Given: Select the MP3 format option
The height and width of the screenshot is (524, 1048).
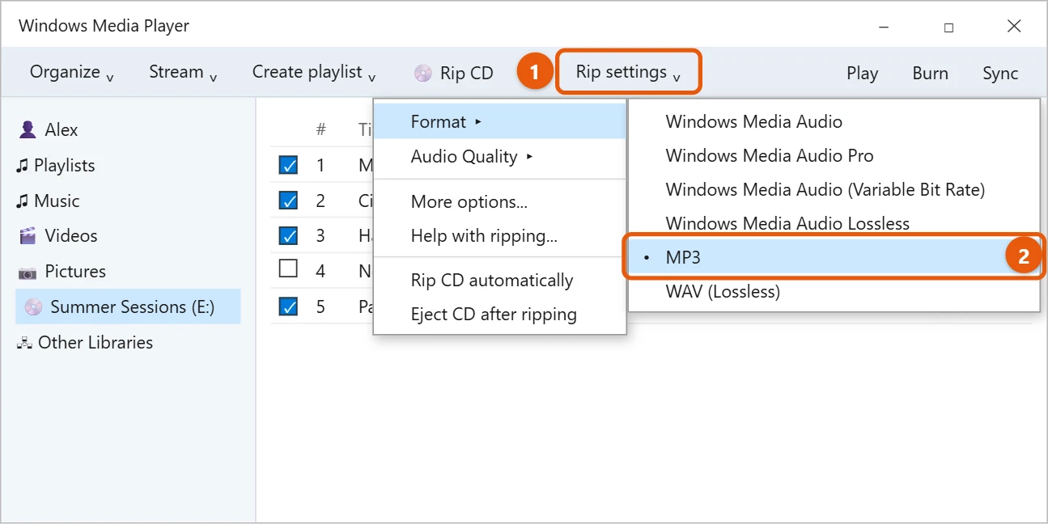Looking at the screenshot, I should click(x=834, y=257).
